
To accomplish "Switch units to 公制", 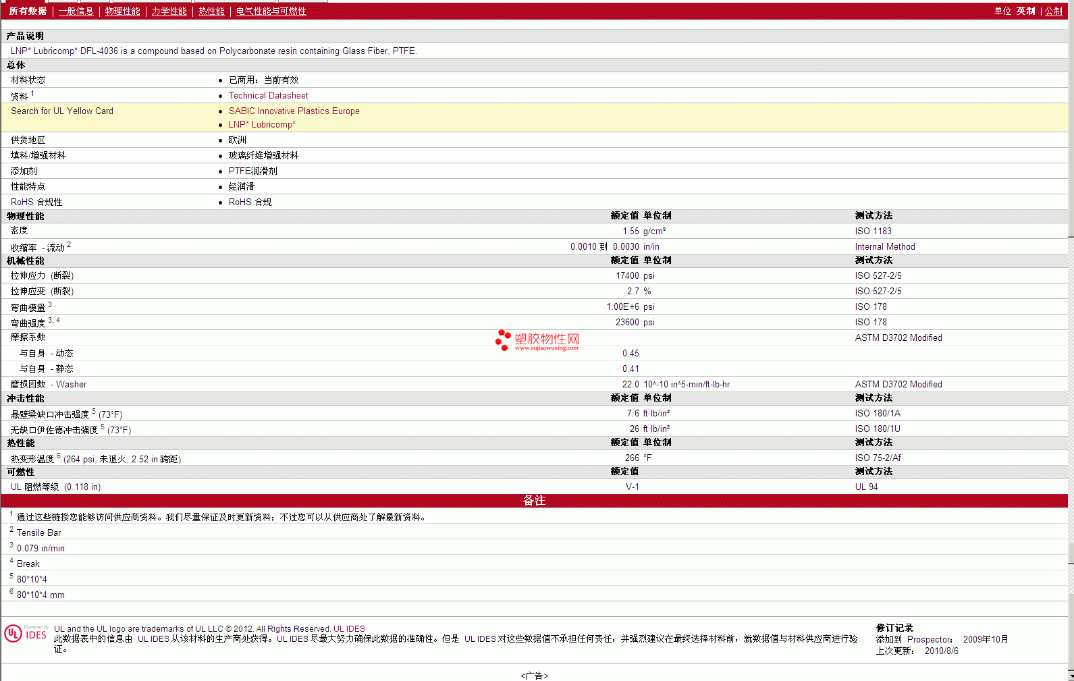I will click(x=1054, y=11).
